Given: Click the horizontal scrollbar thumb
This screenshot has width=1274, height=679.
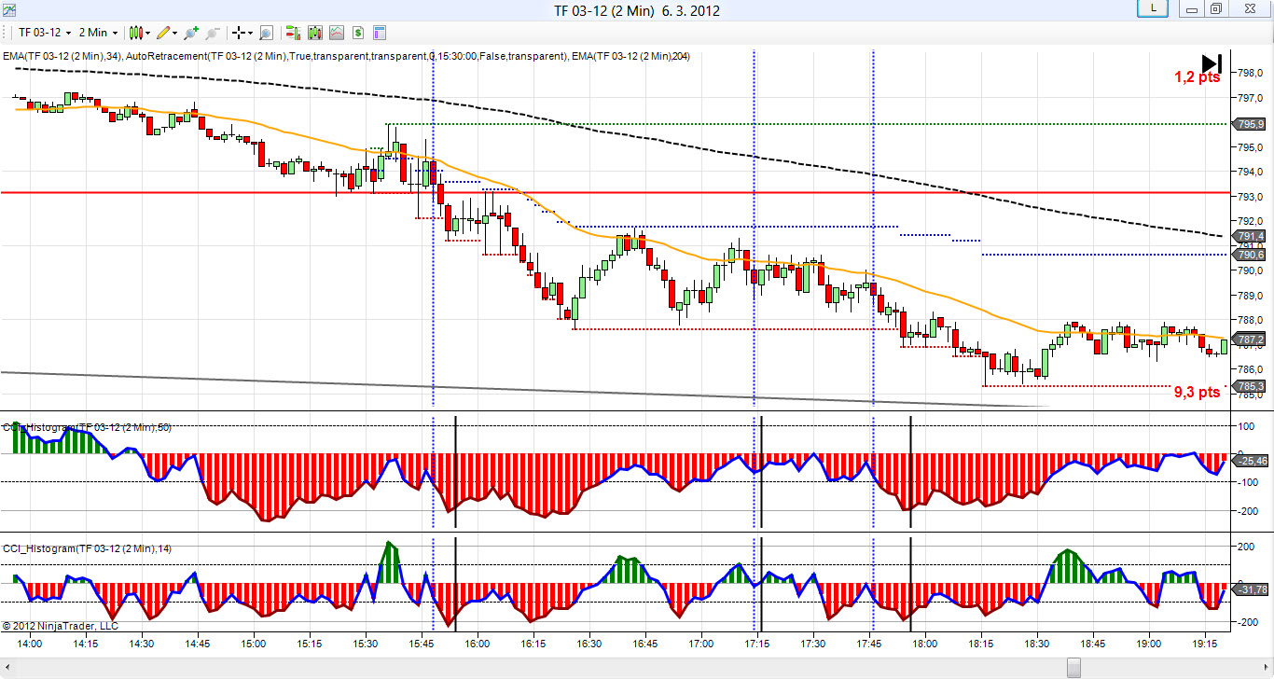Looking at the screenshot, I should (1073, 668).
